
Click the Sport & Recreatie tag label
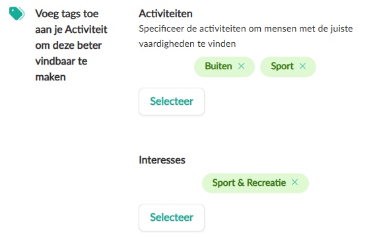click(249, 183)
